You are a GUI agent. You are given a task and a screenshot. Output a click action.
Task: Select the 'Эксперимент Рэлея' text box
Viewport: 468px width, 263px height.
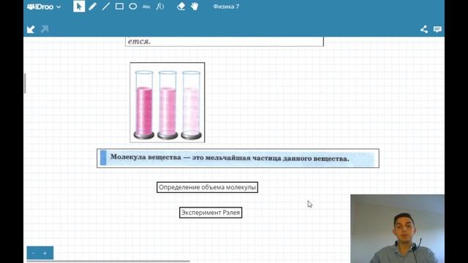211,213
